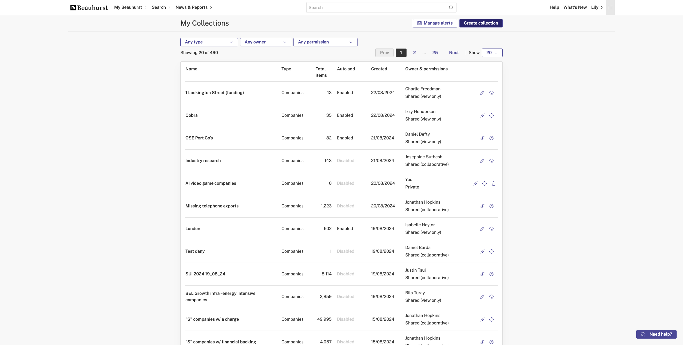The height and width of the screenshot is (345, 683).
Task: Expand the Any permission dropdown
Action: pos(325,42)
